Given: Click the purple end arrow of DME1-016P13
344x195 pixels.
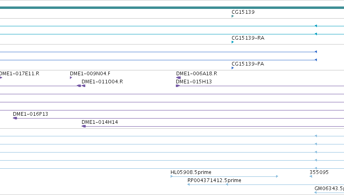Looking at the screenshot, I should (15, 118).
